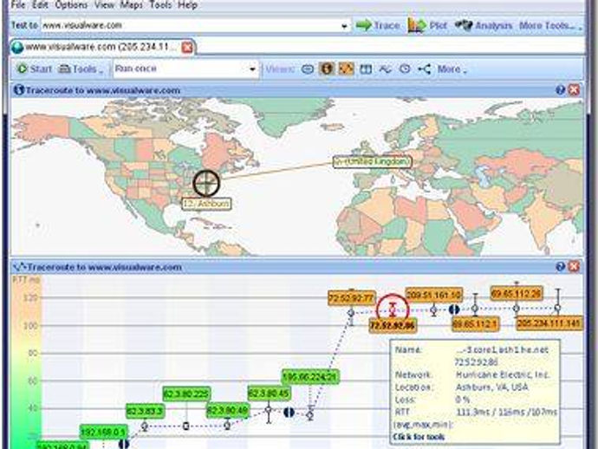Open the Edit menu
This screenshot has height=449, width=598.
40,5
